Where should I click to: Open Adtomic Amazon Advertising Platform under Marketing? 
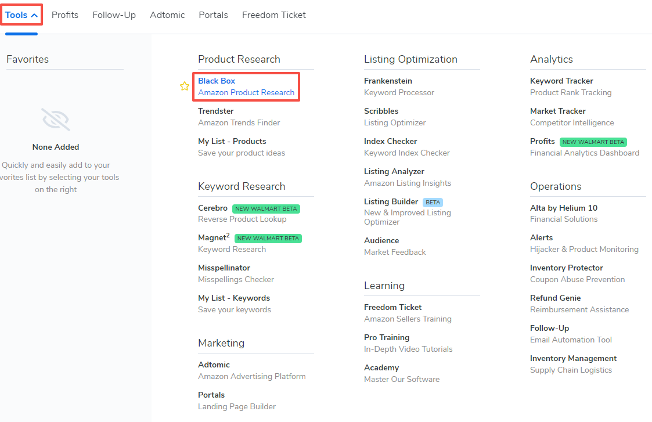pyautogui.click(x=251, y=370)
